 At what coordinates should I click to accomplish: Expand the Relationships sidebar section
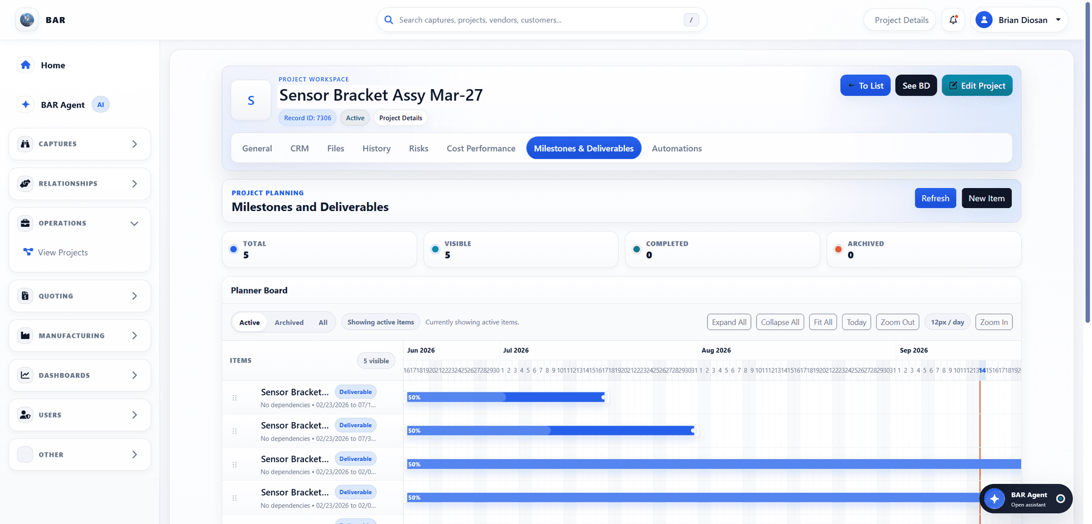135,184
